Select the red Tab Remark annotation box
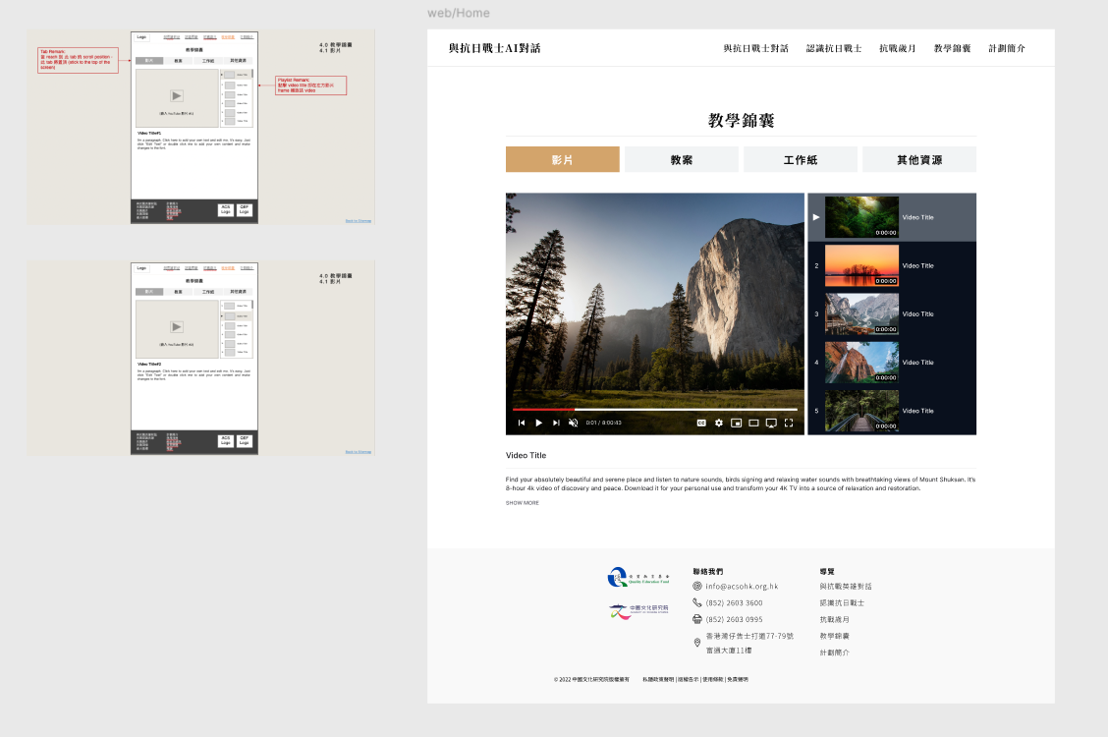Viewport: 1108px width, 737px height. (x=78, y=60)
